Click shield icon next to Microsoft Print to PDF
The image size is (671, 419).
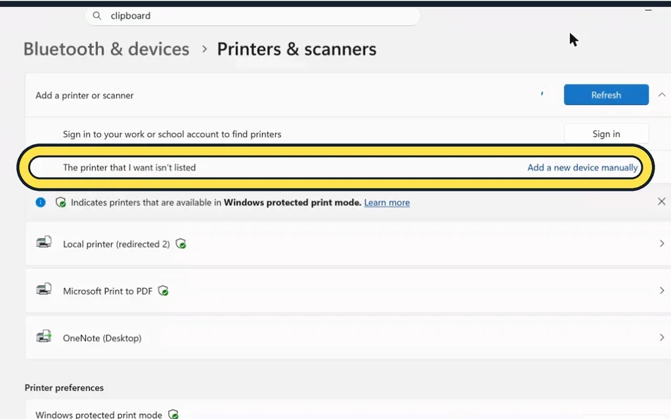tap(163, 290)
